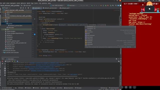Collapse the lib folder in the project tree
The height and width of the screenshot is (90, 160).
tap(4, 22)
